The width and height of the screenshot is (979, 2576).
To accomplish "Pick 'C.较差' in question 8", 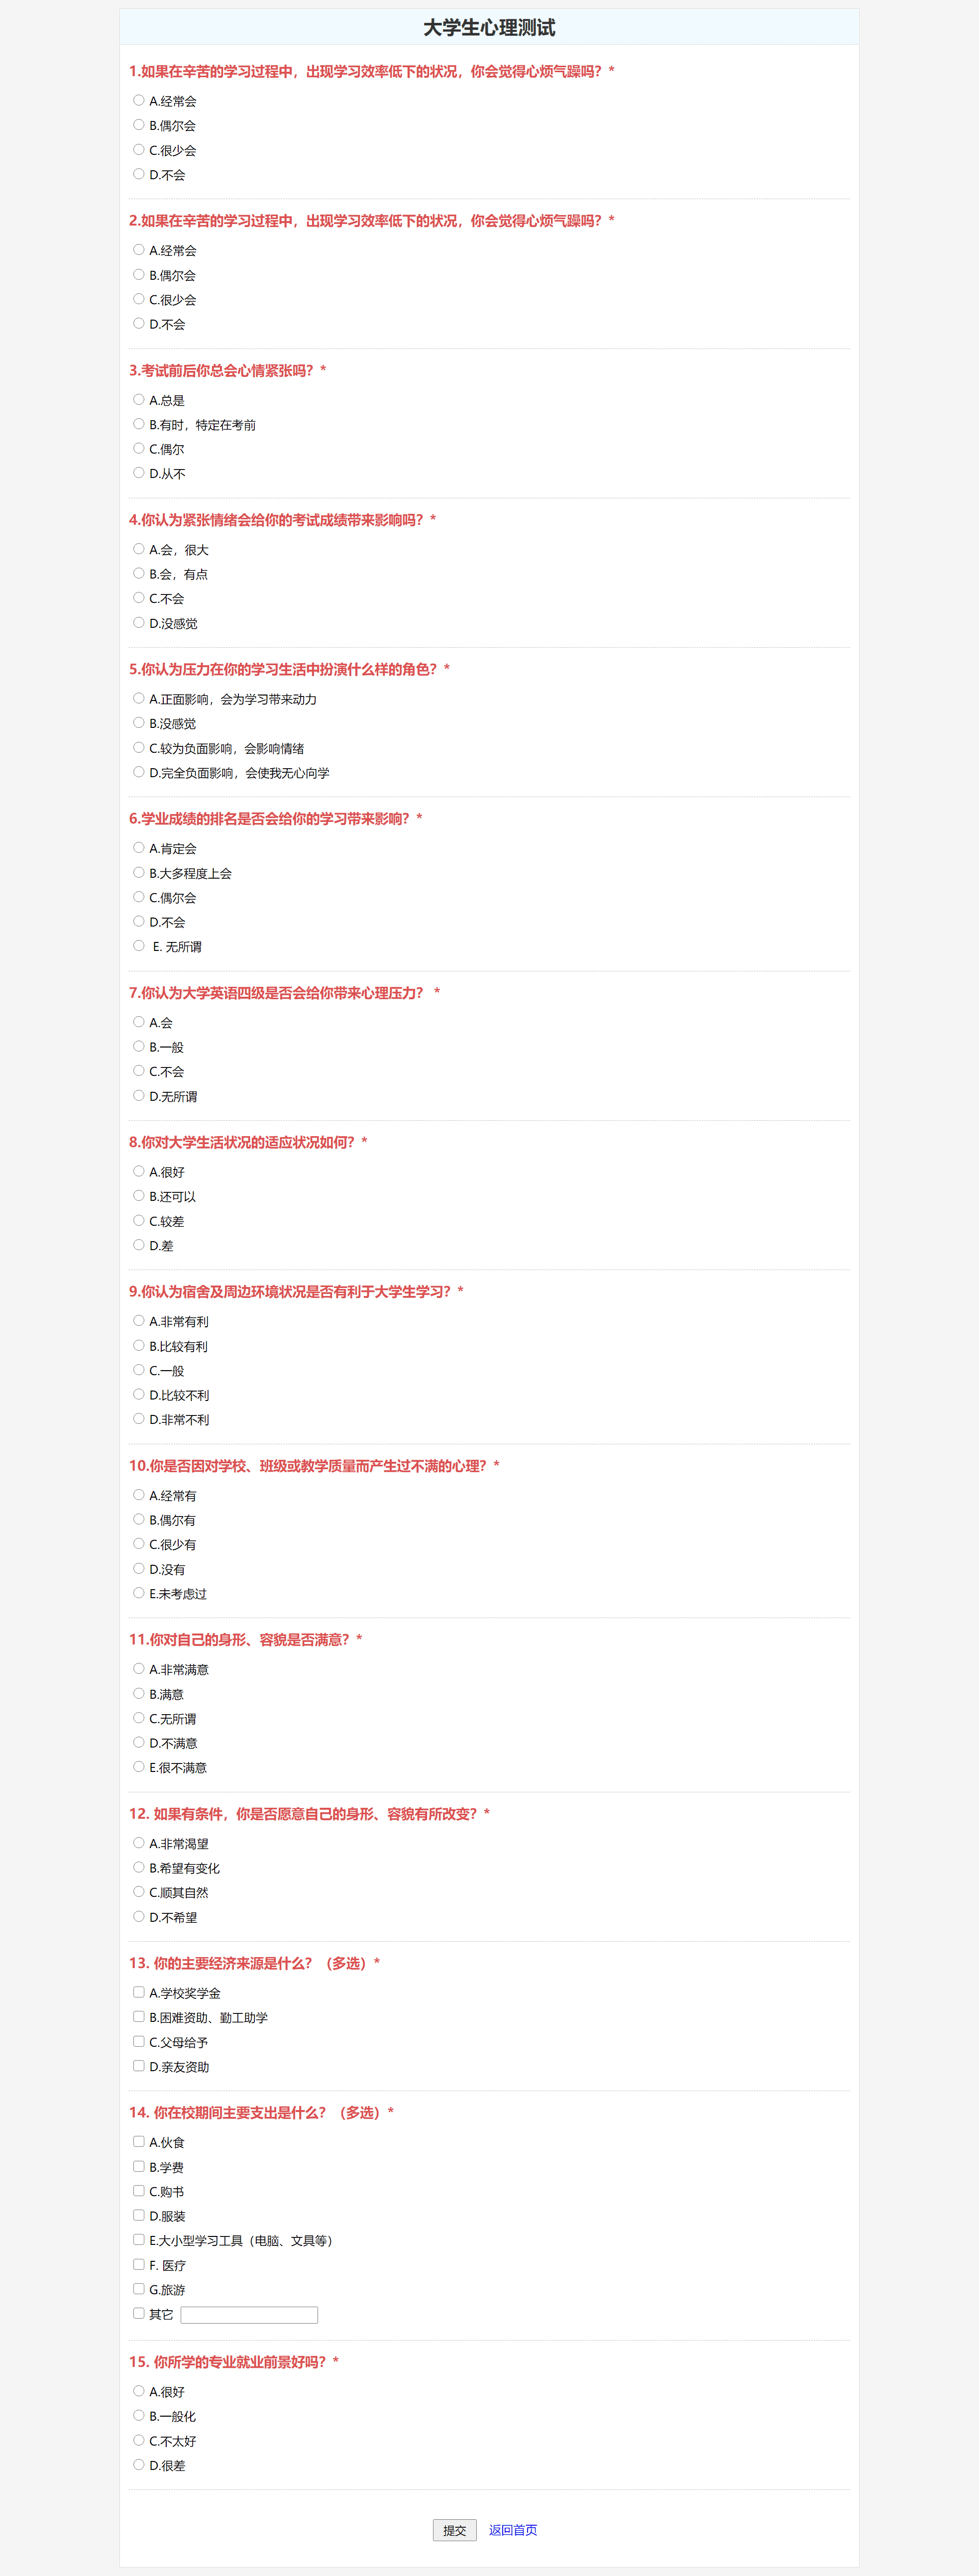I will [x=139, y=1220].
